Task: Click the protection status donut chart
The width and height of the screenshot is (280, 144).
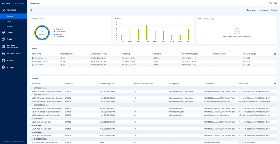Action: 42,33
